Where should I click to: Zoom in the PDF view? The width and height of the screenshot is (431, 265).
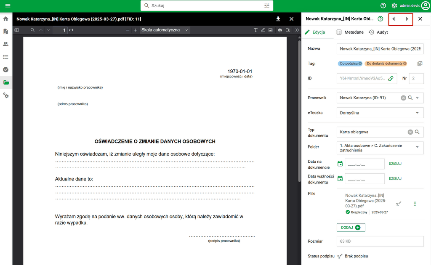[x=135, y=30]
